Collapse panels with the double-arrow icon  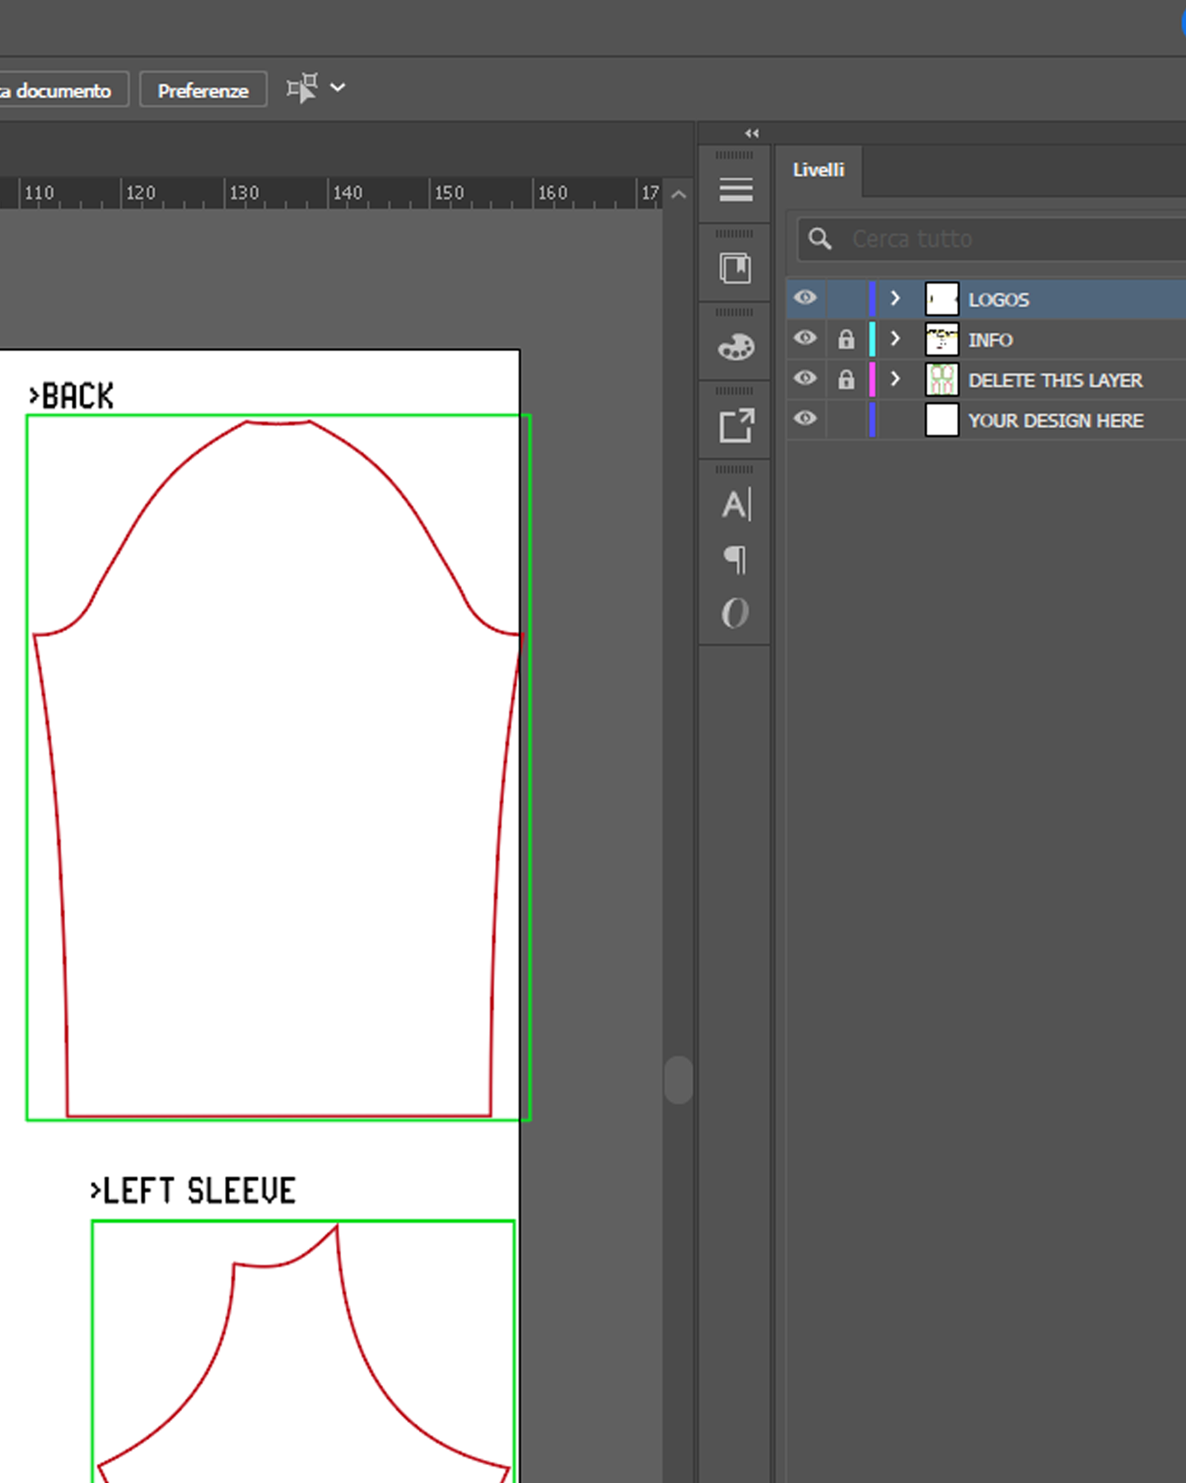(x=751, y=133)
